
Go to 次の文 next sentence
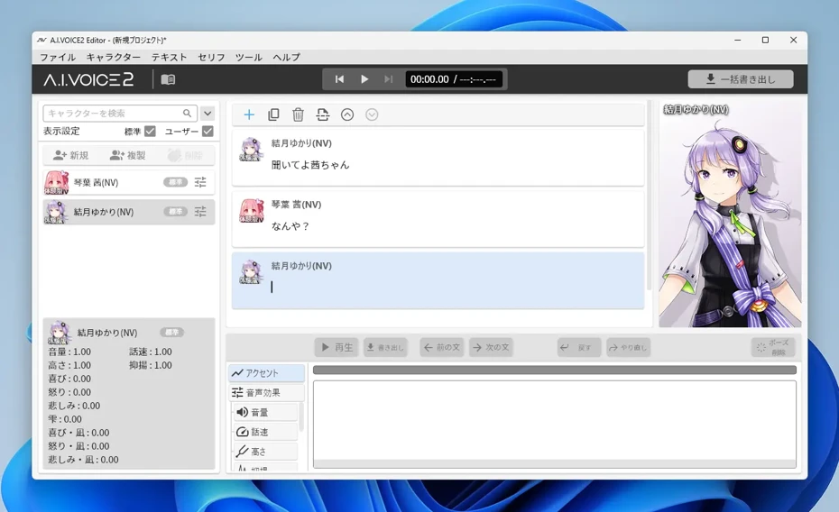click(x=491, y=347)
